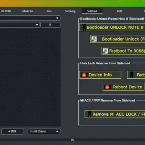This screenshot has height=145, width=145.
Task: Click 'Mi ACC / FRP Remove From Sideload' heading
Action: [108, 100]
